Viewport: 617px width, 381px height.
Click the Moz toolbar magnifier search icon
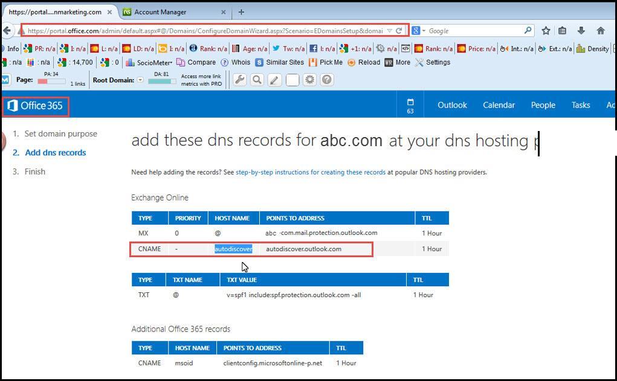click(257, 80)
